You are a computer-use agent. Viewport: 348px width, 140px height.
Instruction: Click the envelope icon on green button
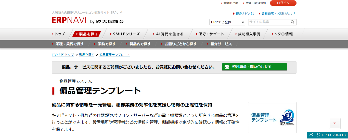coord(227,67)
